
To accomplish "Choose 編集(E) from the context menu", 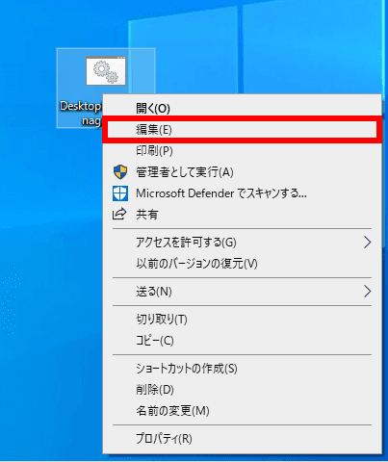I will coord(242,130).
